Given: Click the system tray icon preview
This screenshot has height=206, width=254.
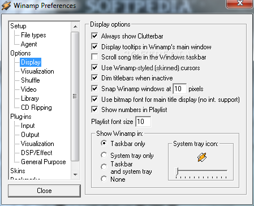Looking at the screenshot, I should 202,157.
